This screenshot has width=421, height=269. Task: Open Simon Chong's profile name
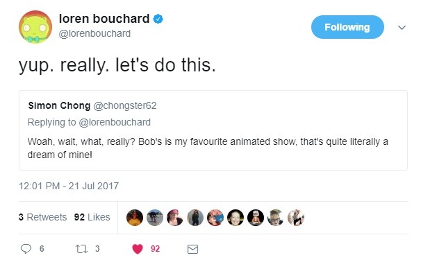(x=59, y=105)
